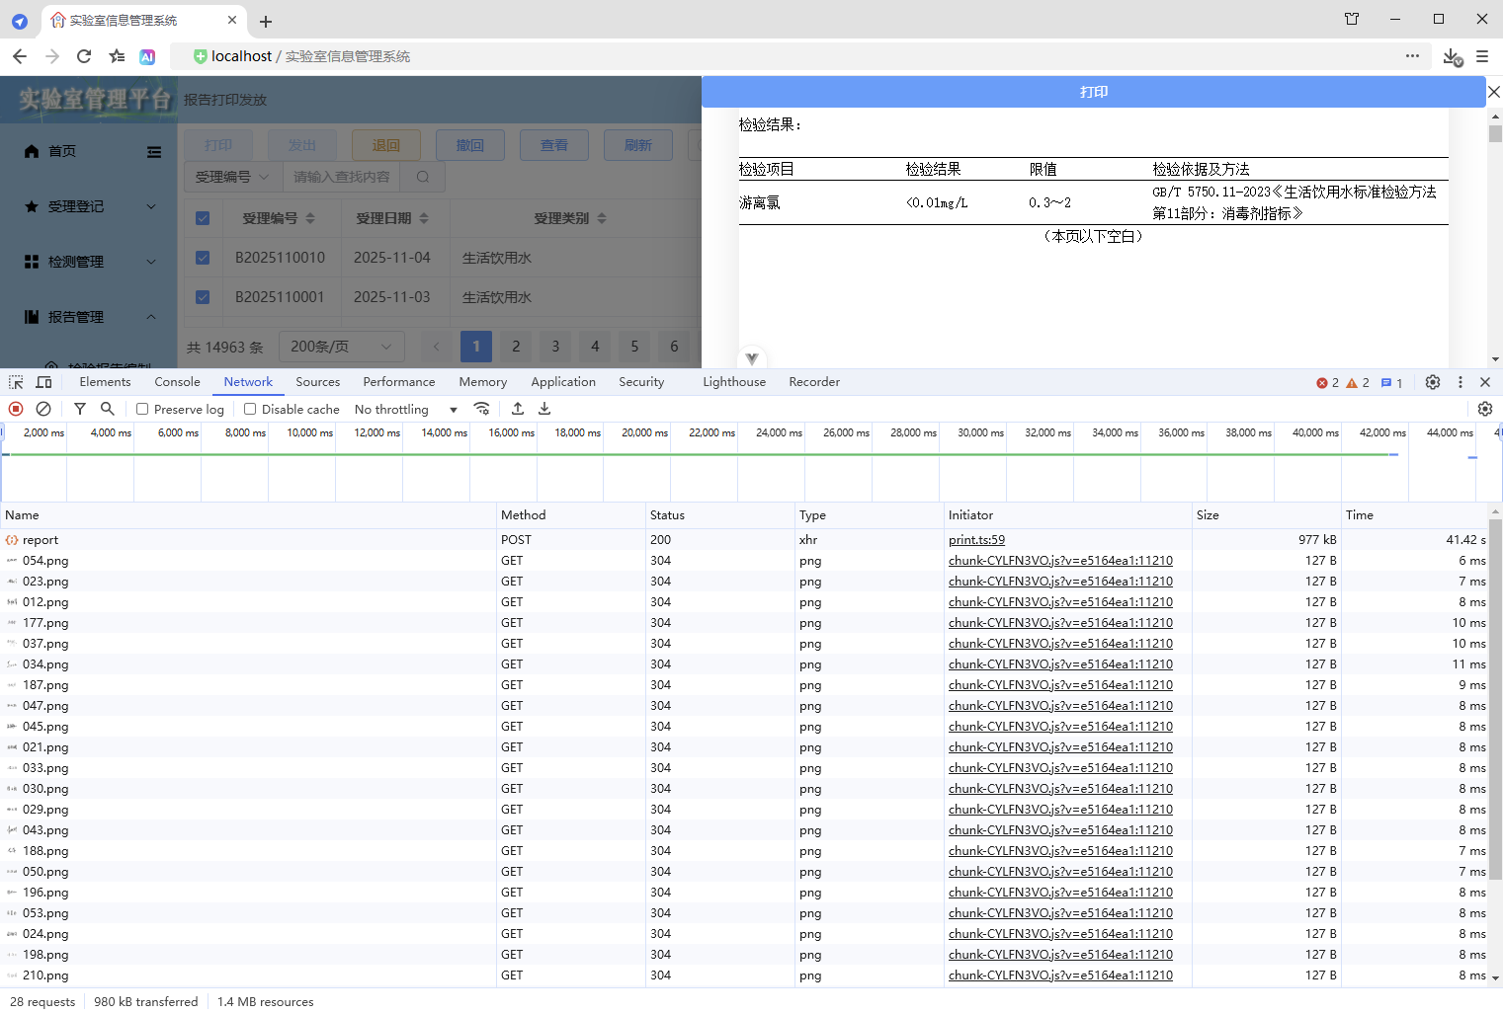
Task: Open the 200条/页 page size dropdown
Action: tap(341, 347)
